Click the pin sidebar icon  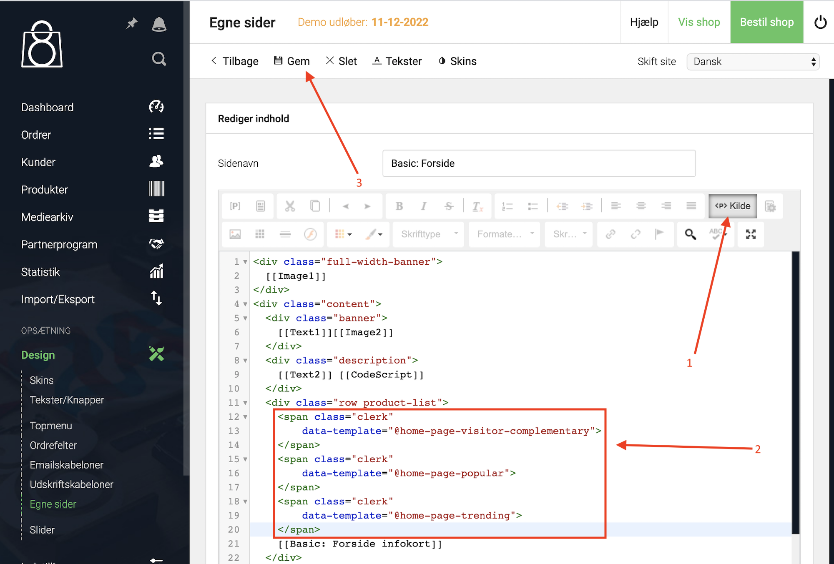[x=132, y=24]
